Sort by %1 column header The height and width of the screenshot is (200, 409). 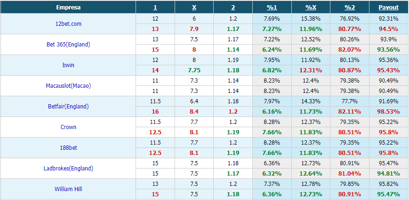coord(272,8)
